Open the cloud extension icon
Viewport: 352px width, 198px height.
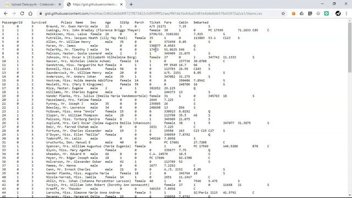[x=302, y=13]
